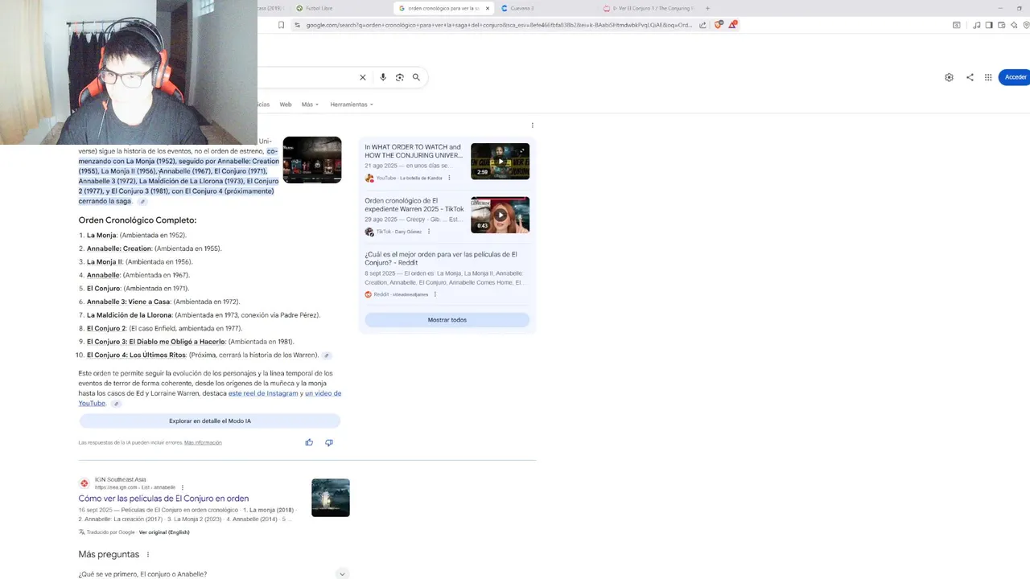Give thumbs down to AI answer
This screenshot has height=579, width=1030.
click(x=329, y=442)
